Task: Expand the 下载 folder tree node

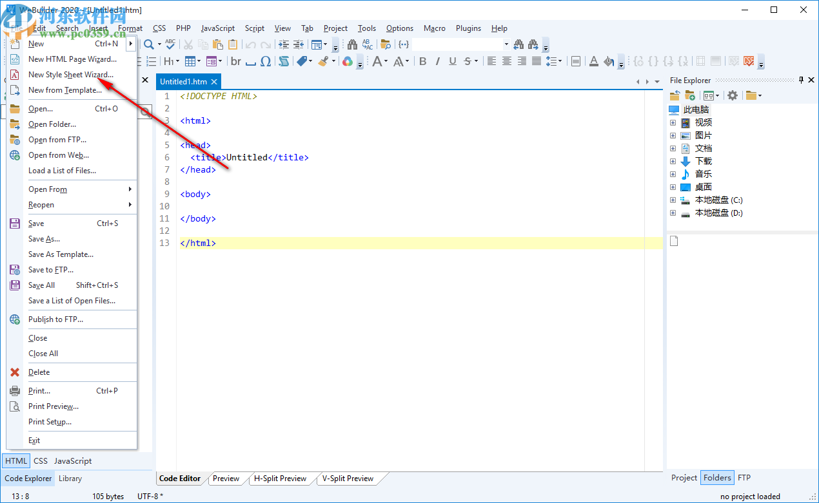Action: pos(673,162)
